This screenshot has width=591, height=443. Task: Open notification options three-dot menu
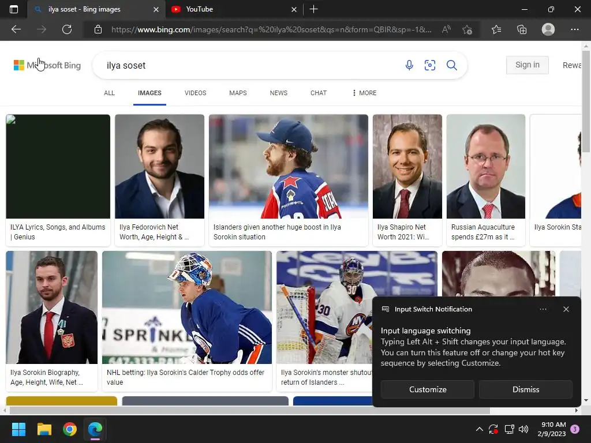point(543,309)
